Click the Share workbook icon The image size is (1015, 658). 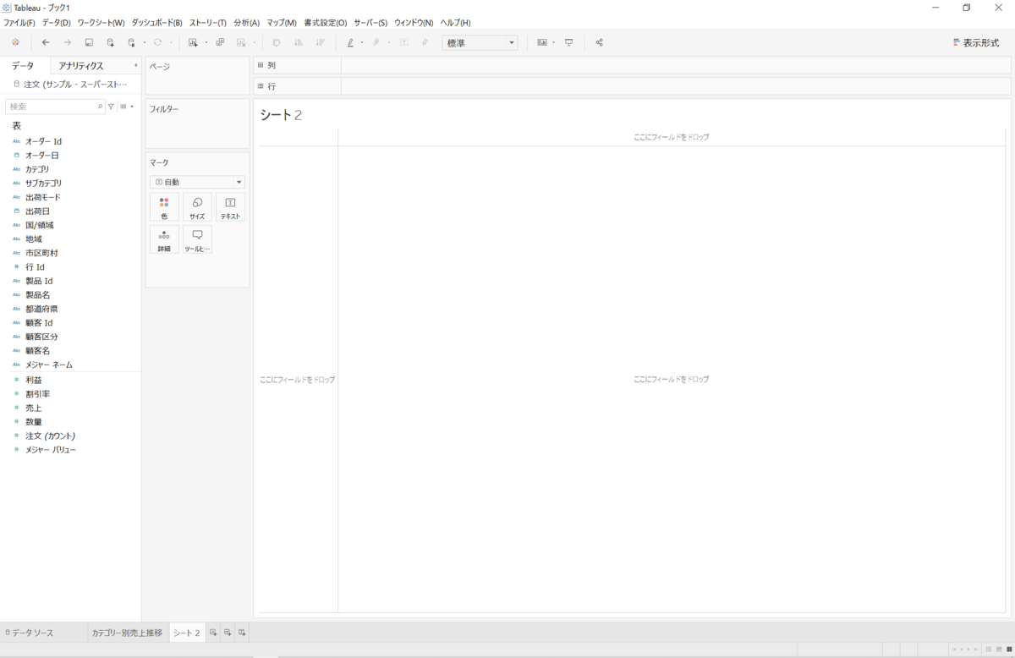pyautogui.click(x=600, y=42)
